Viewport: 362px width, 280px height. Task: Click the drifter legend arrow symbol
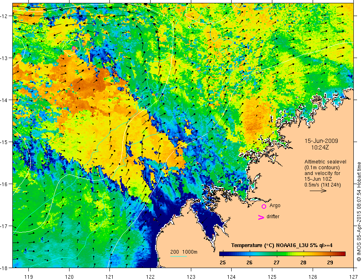coord(261,217)
